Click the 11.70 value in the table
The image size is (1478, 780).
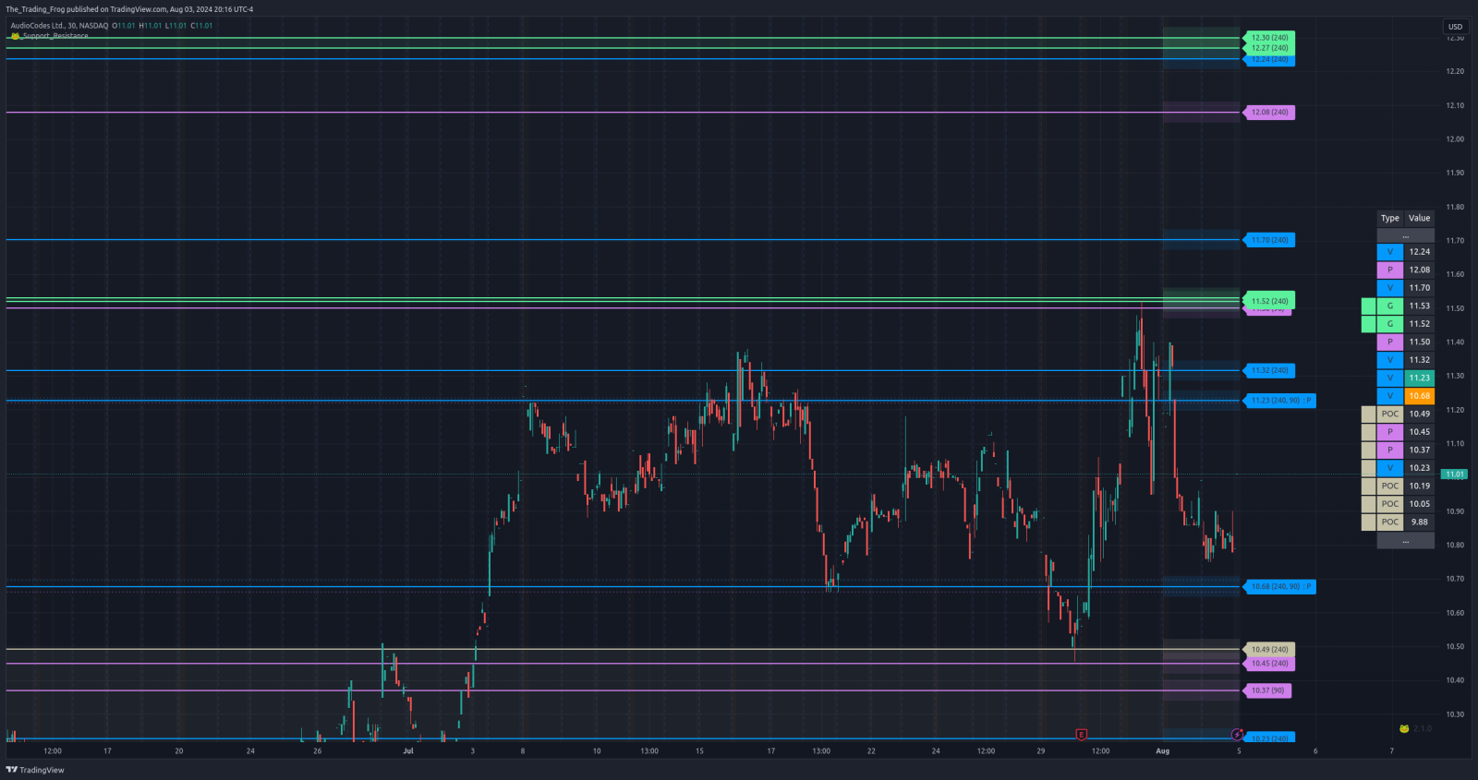pos(1420,288)
